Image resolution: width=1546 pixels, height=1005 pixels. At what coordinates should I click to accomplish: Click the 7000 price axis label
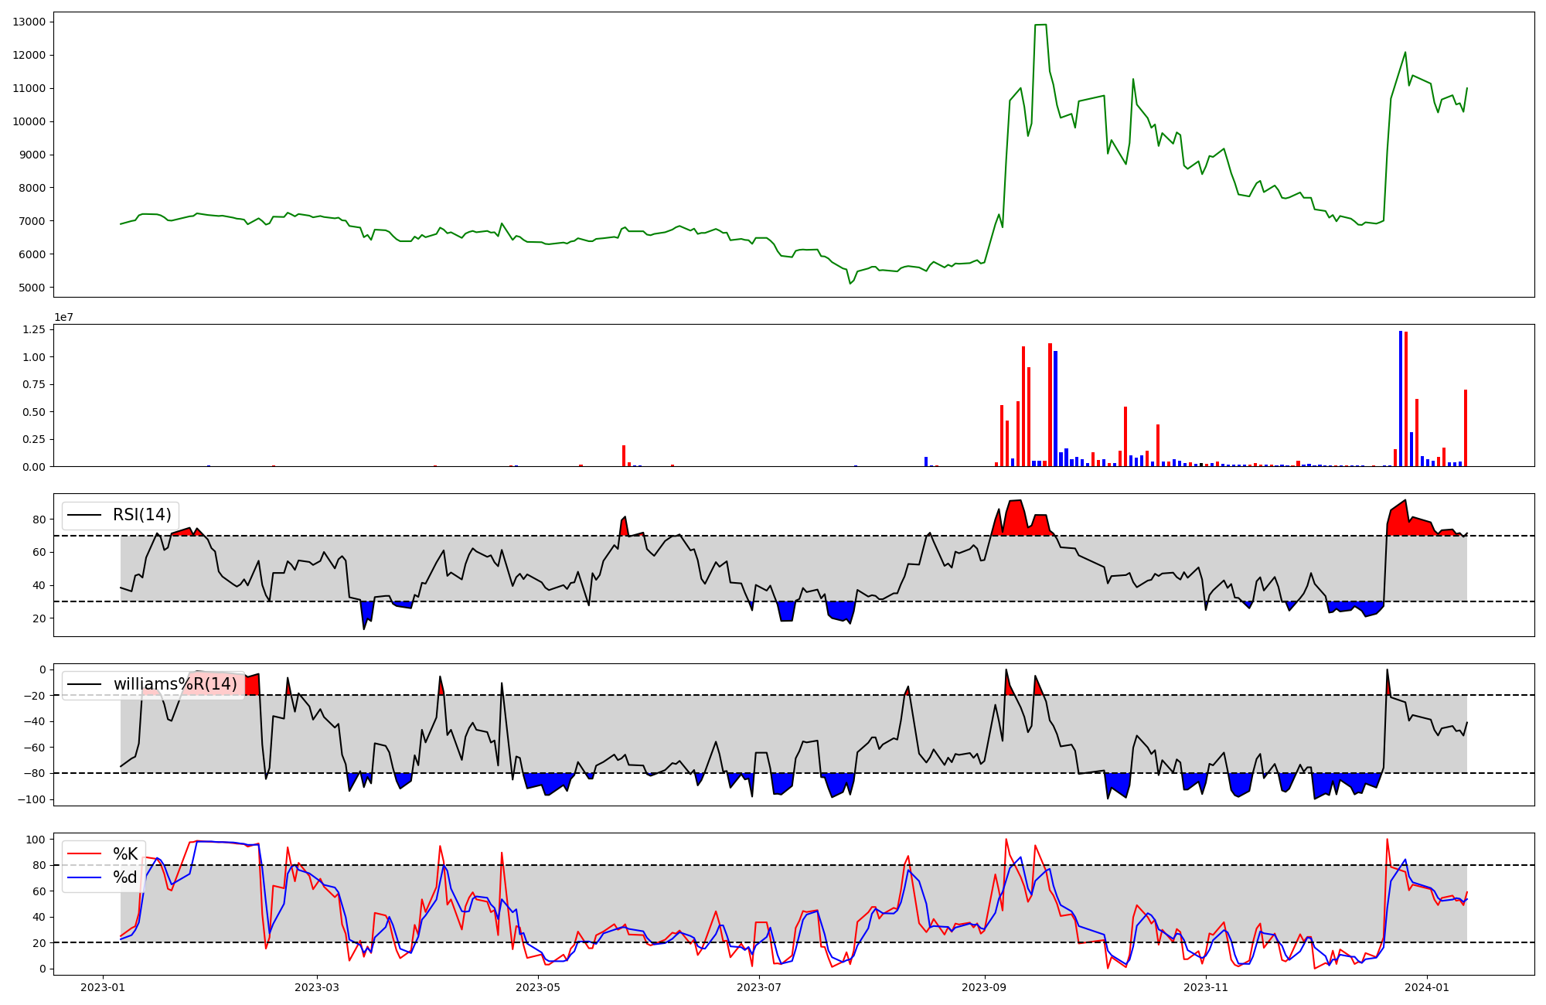[x=32, y=221]
